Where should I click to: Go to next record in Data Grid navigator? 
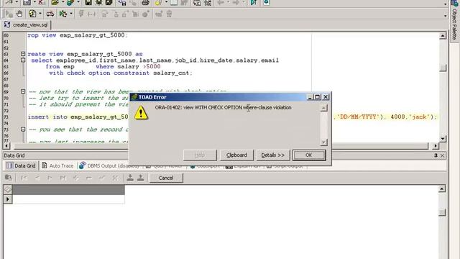click(50, 178)
